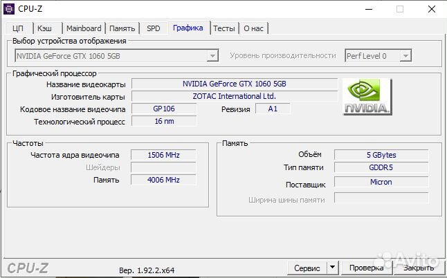
Task: Click the Кодовое название видеочипа label
Action: point(73,109)
